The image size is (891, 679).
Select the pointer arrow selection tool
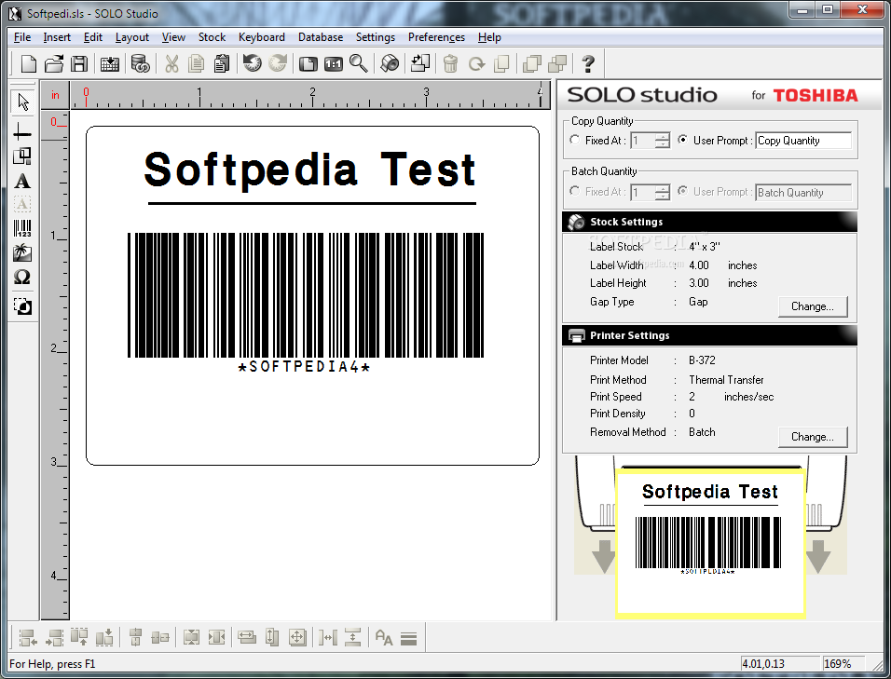(22, 102)
